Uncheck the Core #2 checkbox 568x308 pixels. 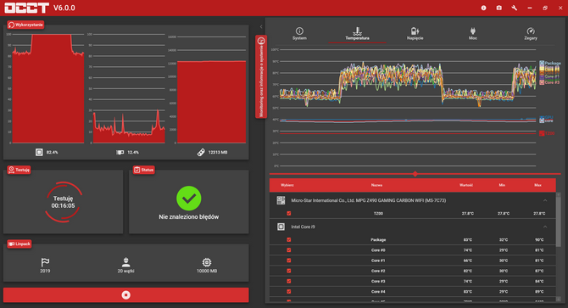pos(289,271)
